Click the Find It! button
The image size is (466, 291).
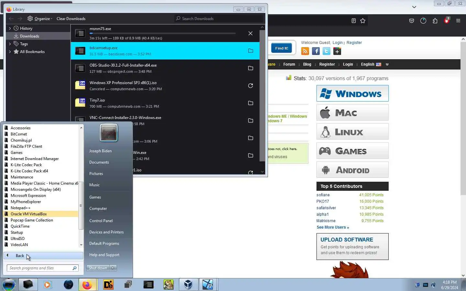[282, 48]
